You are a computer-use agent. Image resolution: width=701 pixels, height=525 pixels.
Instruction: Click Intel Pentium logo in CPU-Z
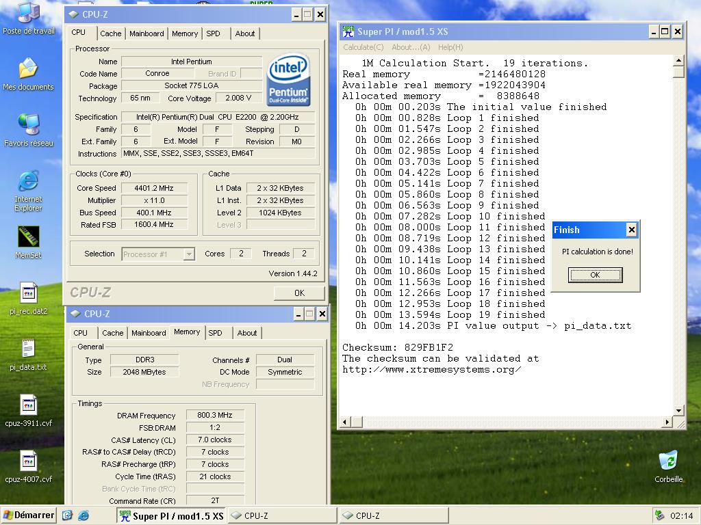click(288, 80)
